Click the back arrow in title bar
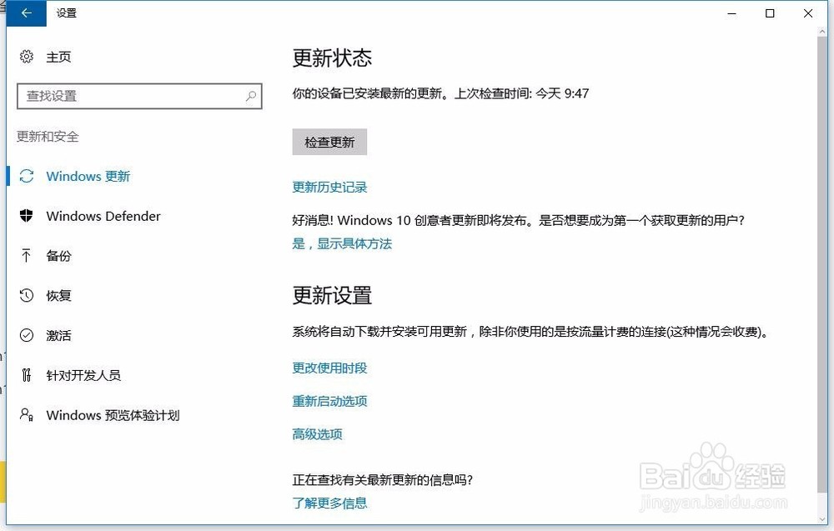 point(26,13)
